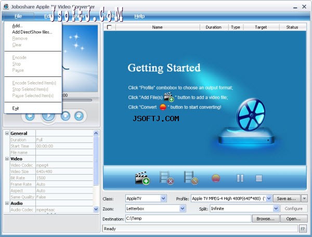The height and width of the screenshot is (237, 312).
Task: Click the Browse... button
Action: coord(266,219)
